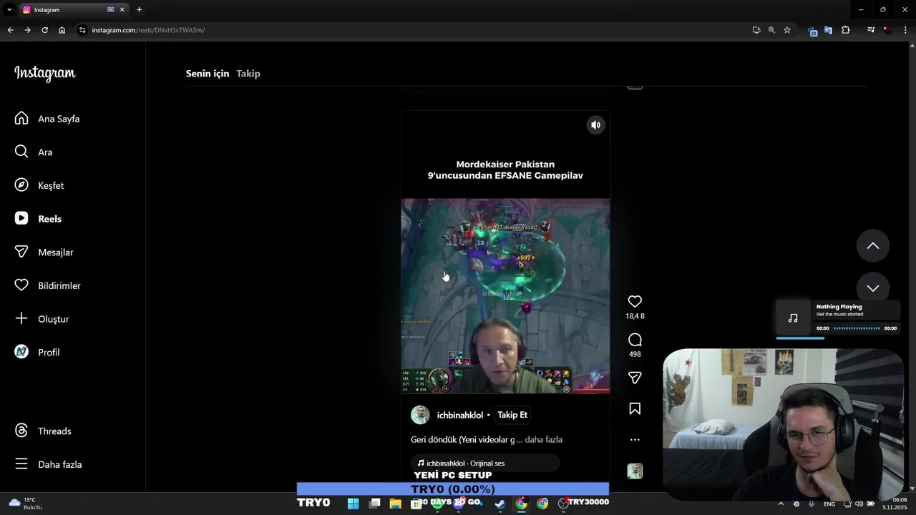Click browser back arrow

pos(10,30)
